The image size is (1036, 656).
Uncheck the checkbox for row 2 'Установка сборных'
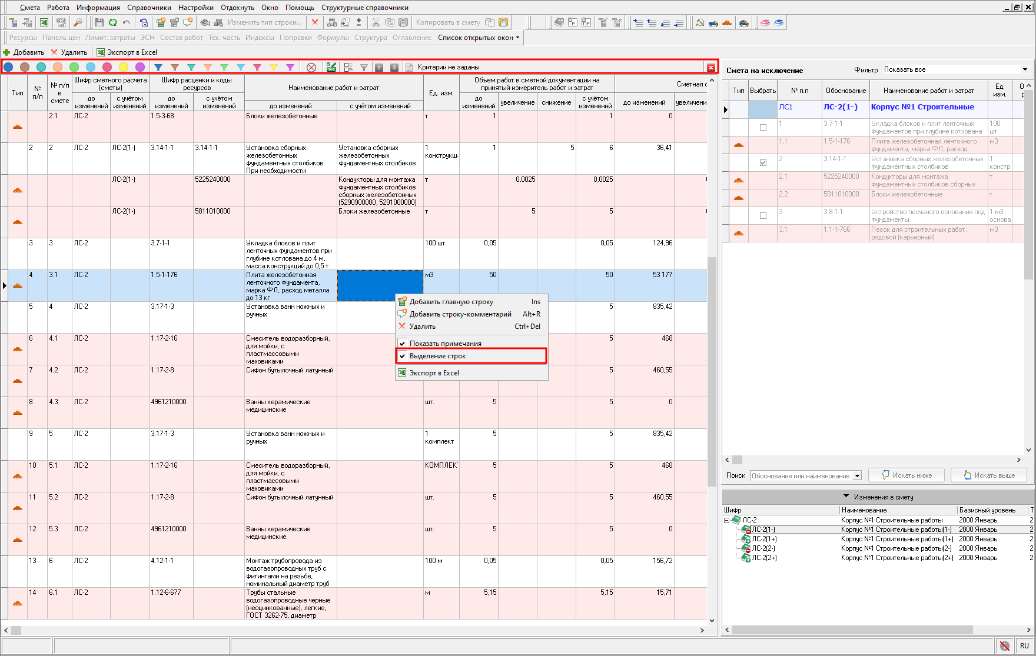click(x=763, y=163)
